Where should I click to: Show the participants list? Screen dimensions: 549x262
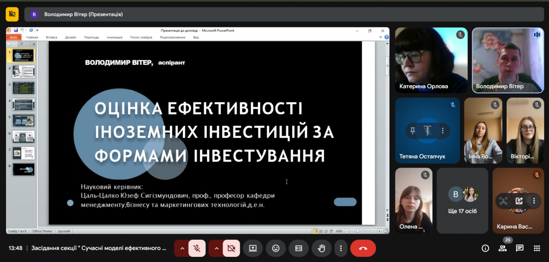[x=502, y=248]
